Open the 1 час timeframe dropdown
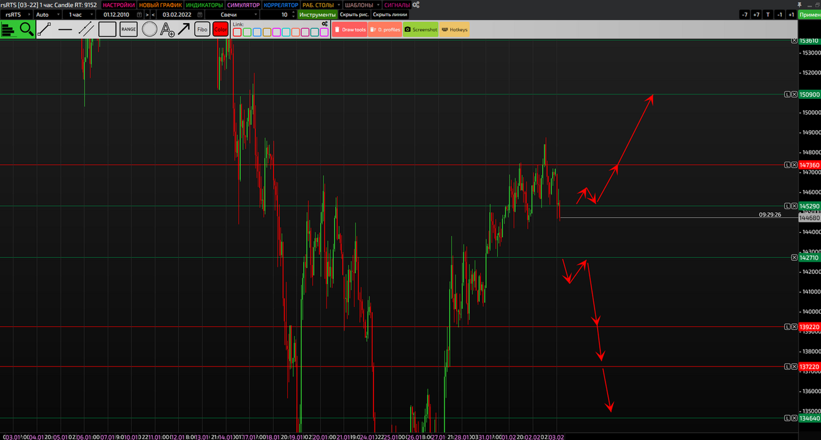The height and width of the screenshot is (440, 821). 79,14
